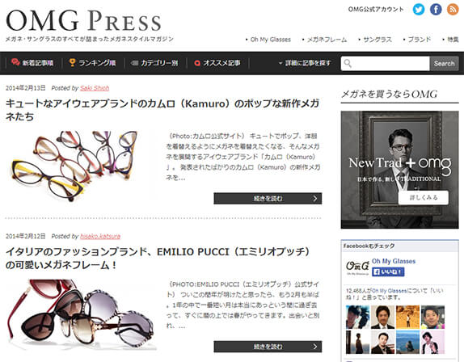This screenshot has height=362, width=464.
Task: Open the OMG Facebook page icon
Action: [x=436, y=10]
